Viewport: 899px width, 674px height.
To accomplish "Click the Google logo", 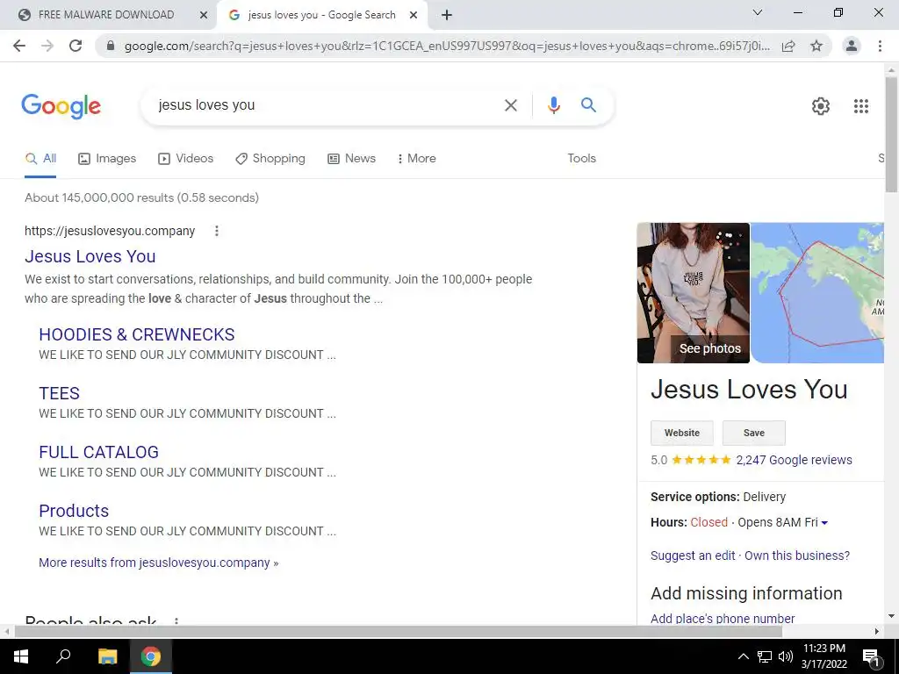I will click(x=61, y=106).
